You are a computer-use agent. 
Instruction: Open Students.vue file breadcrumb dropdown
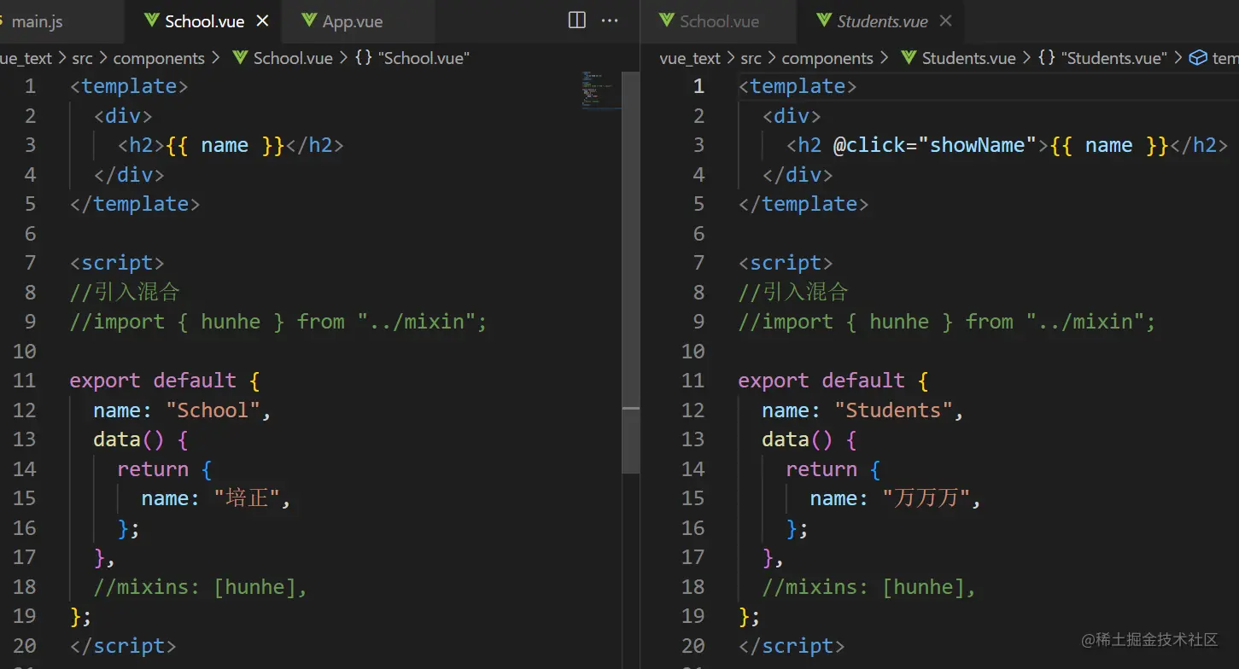(969, 58)
